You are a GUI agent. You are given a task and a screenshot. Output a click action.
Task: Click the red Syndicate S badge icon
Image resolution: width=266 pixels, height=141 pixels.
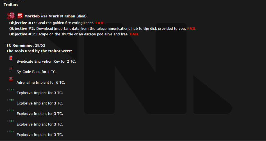[20, 16]
